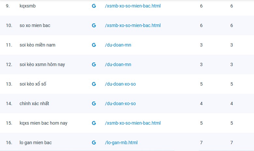This screenshot has height=151, width=254.
Task: Open the /xsmb-xo-so-mien-bac.html link for kqxsmb
Action: (x=133, y=6)
